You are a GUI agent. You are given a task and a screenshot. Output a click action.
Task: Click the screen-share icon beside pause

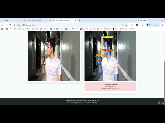tap(163, 103)
